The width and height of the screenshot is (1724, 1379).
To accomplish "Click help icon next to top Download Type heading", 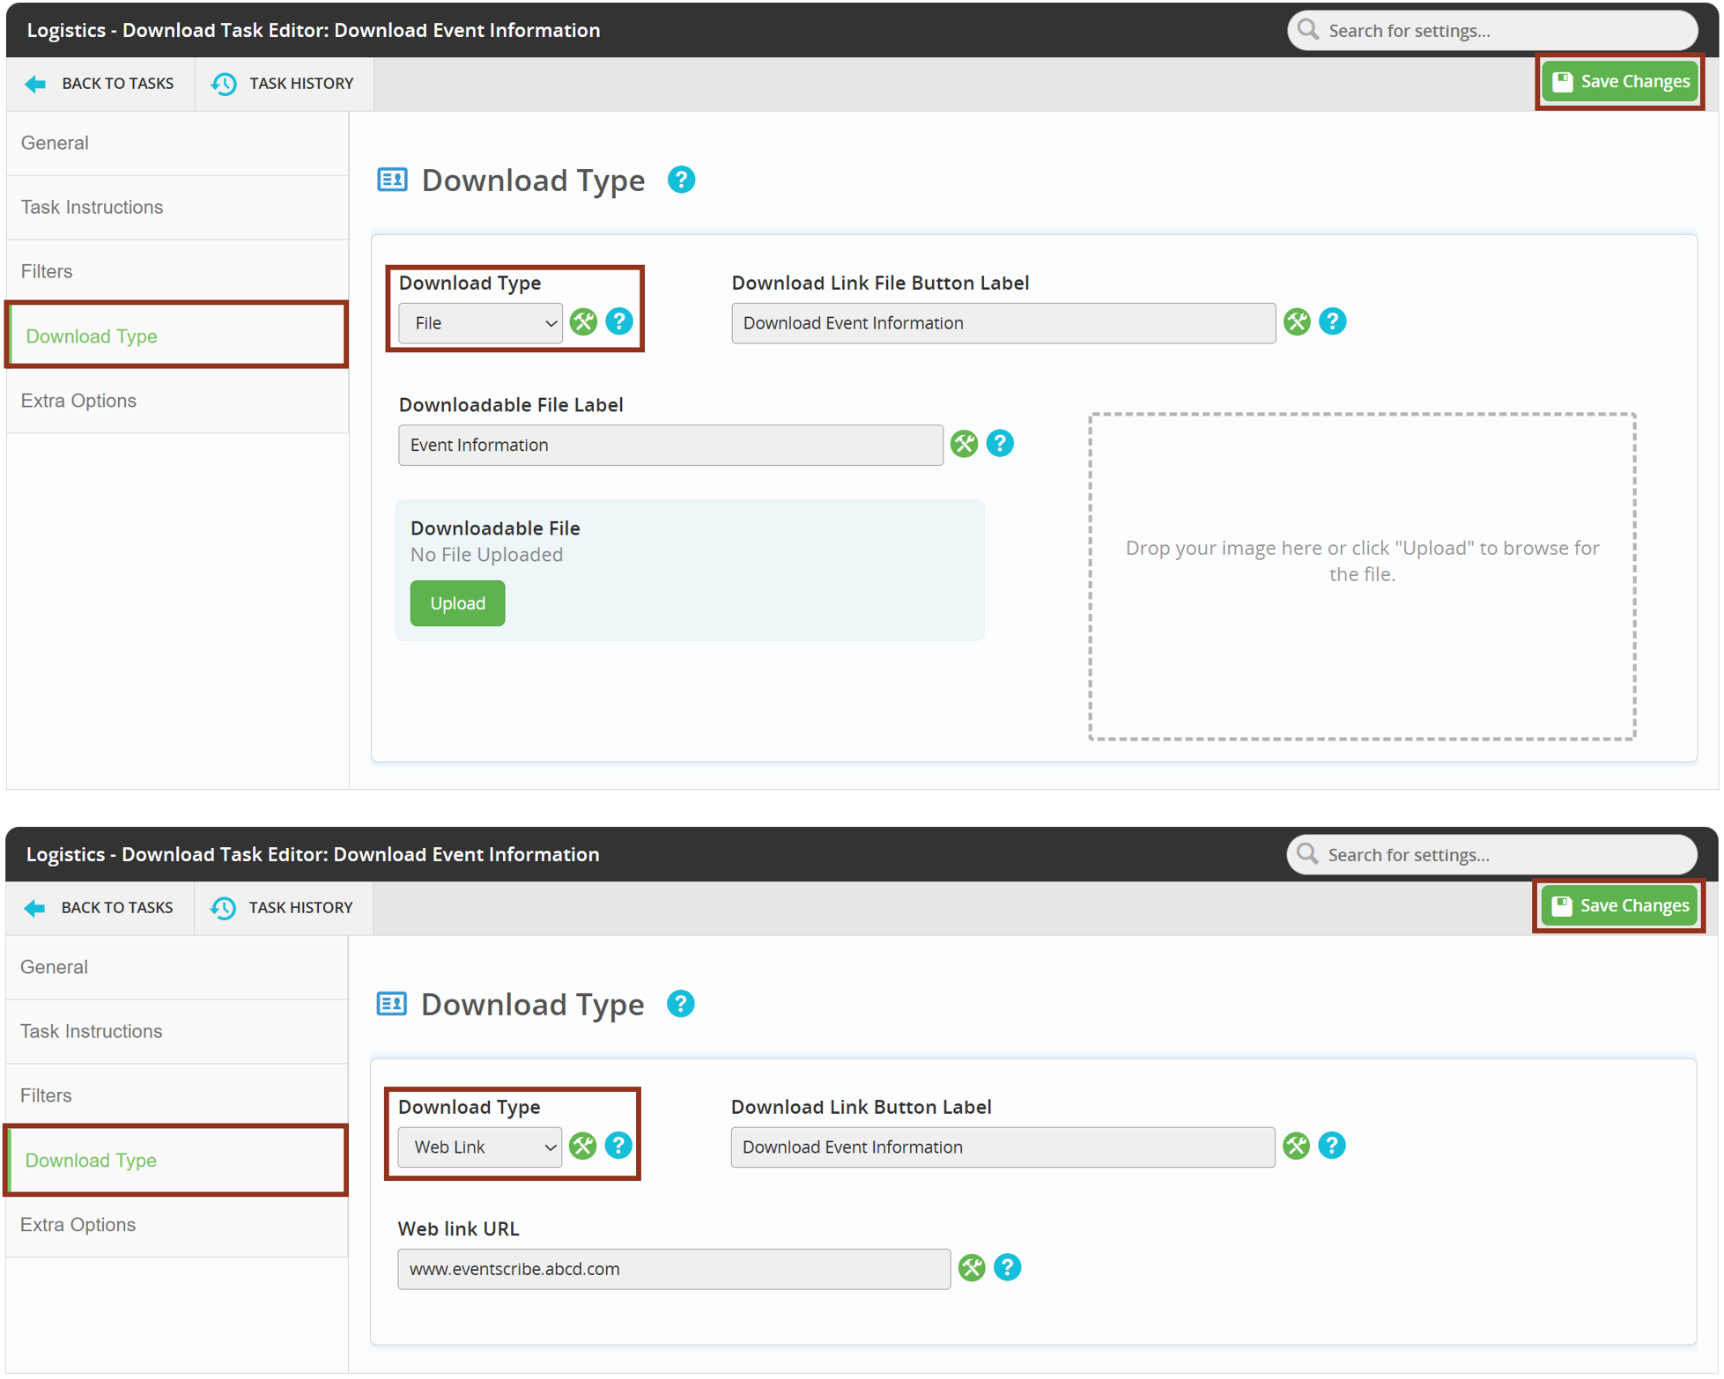I will [681, 180].
